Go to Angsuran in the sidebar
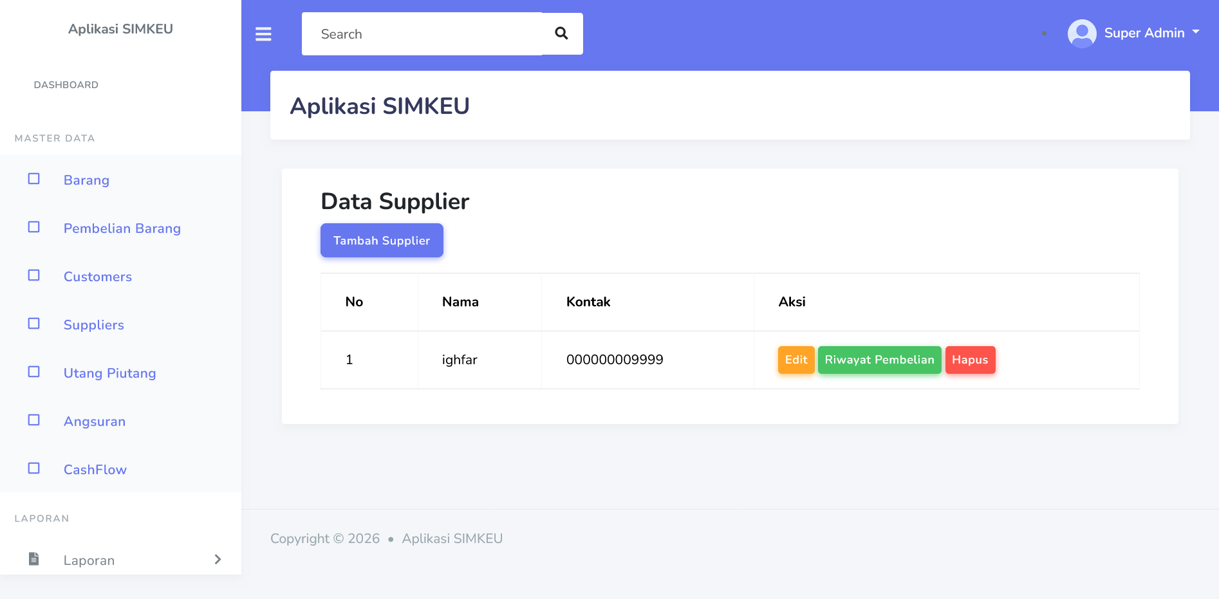 [x=95, y=421]
